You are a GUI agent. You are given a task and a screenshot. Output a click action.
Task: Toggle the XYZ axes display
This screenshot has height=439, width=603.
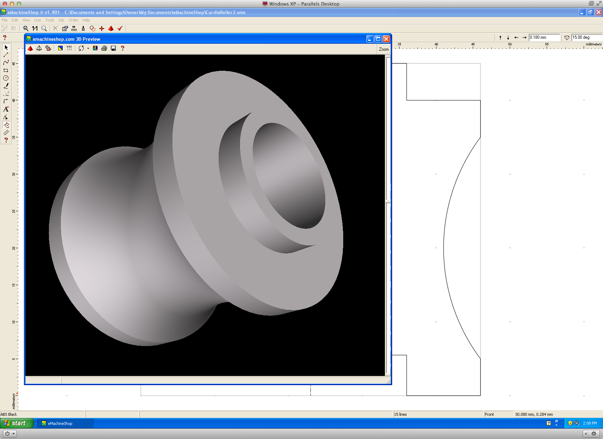[69, 49]
